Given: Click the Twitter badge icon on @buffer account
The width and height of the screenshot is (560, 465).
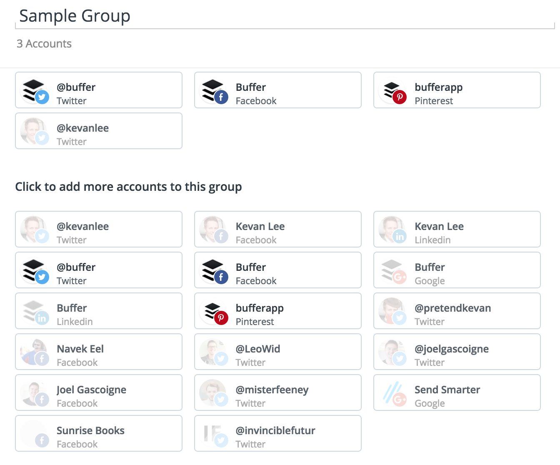Looking at the screenshot, I should coord(42,97).
